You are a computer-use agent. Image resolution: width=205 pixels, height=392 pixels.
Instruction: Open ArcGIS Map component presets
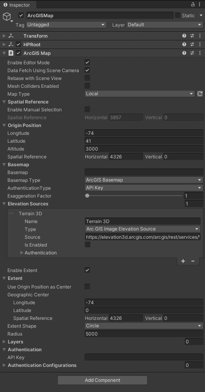coord(192,53)
